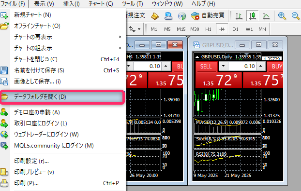Image resolution: width=301 pixels, height=191 pixels.
Task: Open the ファイル (F) menu
Action: click(x=13, y=4)
